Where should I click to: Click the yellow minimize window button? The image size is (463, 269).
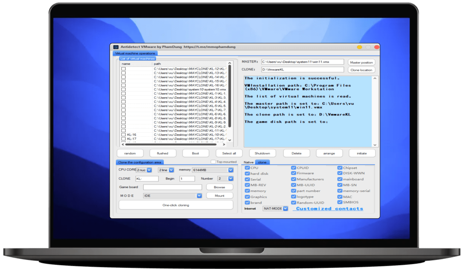pos(360,47)
